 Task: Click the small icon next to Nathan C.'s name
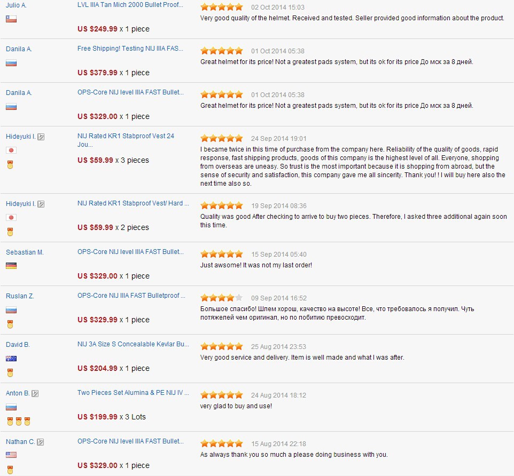41,442
